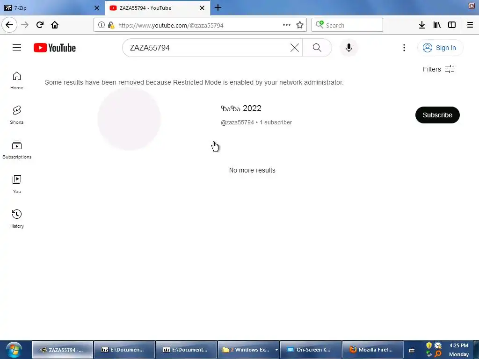Subscribe to the ზაზა 2022 channel

437,115
